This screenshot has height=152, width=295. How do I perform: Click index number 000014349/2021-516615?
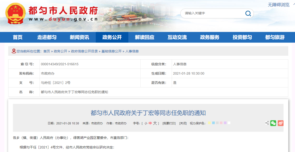pos(60,64)
